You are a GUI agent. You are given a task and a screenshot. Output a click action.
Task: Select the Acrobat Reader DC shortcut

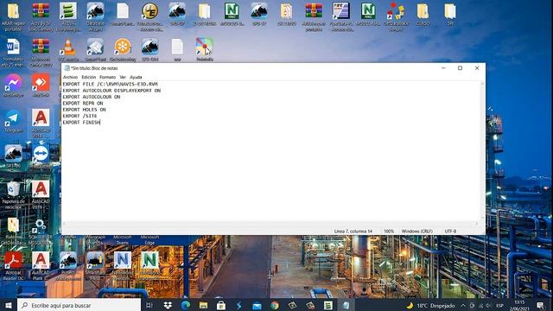tap(14, 265)
